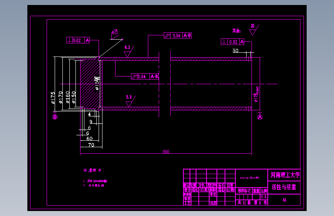Click the upper 0.04 A-B tolerance frame
Viewport: 334px width, 216px height.
pos(178,35)
